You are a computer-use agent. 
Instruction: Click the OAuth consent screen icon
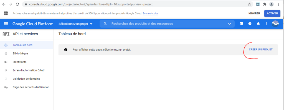point(6,70)
